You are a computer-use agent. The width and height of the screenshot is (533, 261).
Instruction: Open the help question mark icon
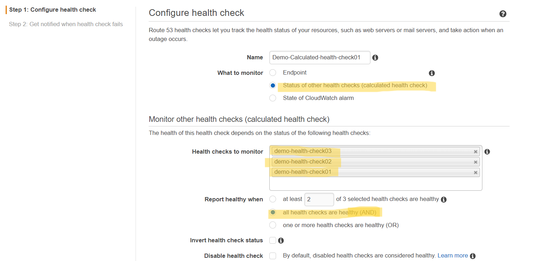503,14
